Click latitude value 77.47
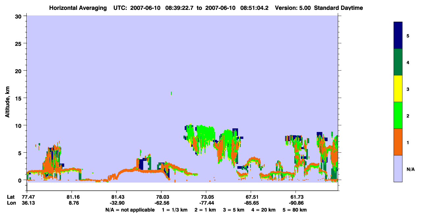Viewport: 428px width, 219px height. 28,197
